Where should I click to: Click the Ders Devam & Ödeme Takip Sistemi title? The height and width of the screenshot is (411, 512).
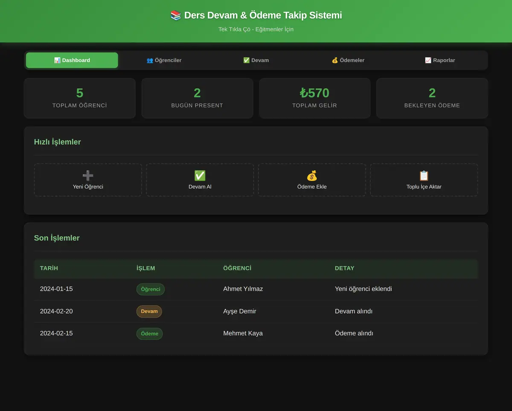pyautogui.click(x=263, y=15)
